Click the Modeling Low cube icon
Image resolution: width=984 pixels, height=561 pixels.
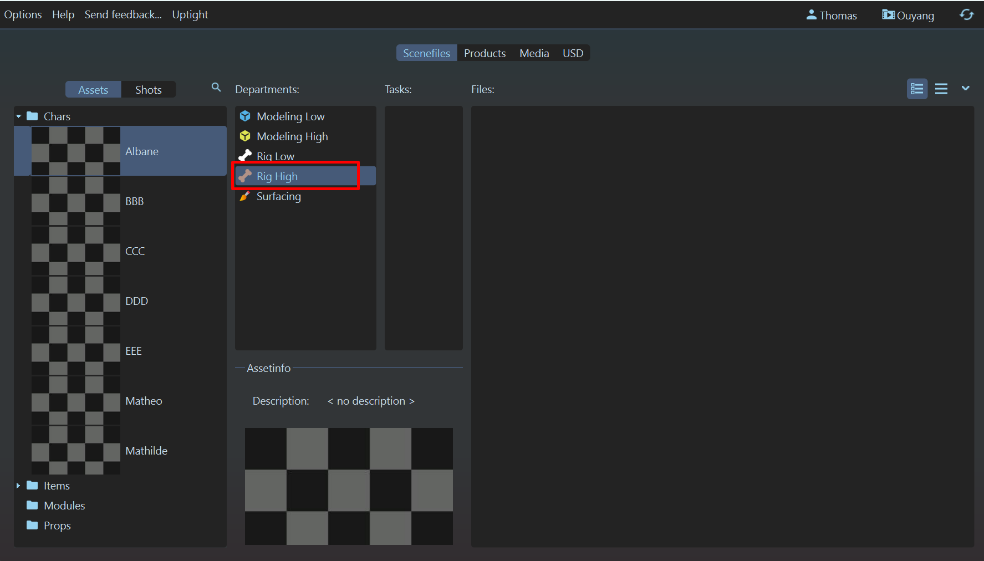[245, 116]
